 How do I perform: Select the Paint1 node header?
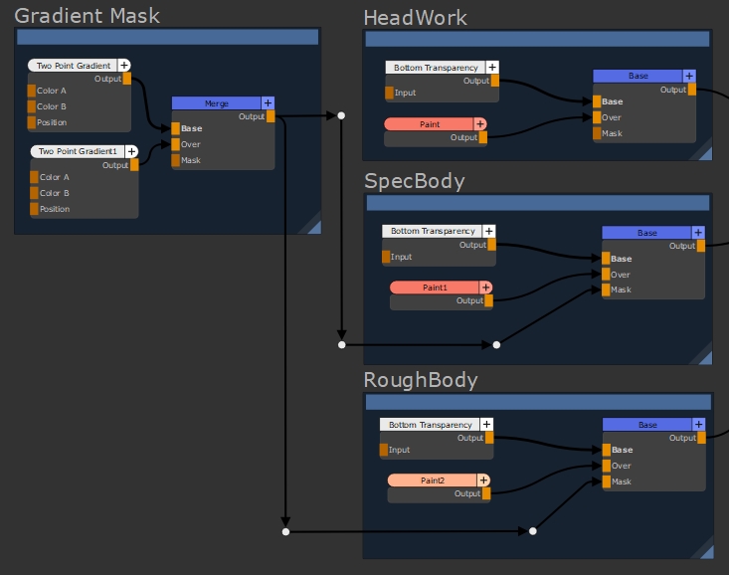point(433,287)
